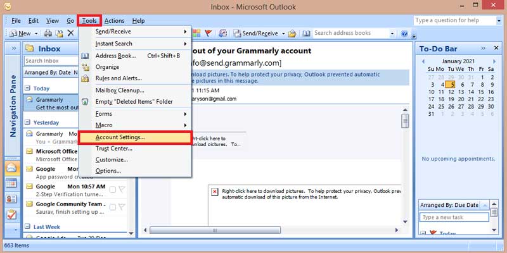Screen dimensions: 507x253
Task: Click the Delete X icon in toolbar
Action: point(70,33)
